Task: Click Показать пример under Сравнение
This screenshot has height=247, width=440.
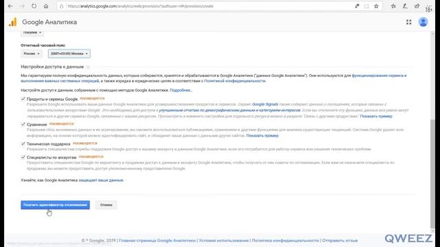Action: tap(263, 136)
